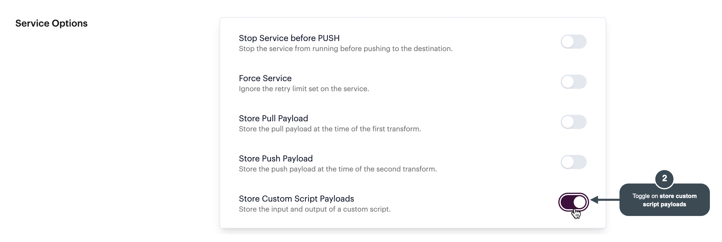Disable the Store Custom Script Payloads toggle
Screen dimensions: 722x242
(x=573, y=202)
